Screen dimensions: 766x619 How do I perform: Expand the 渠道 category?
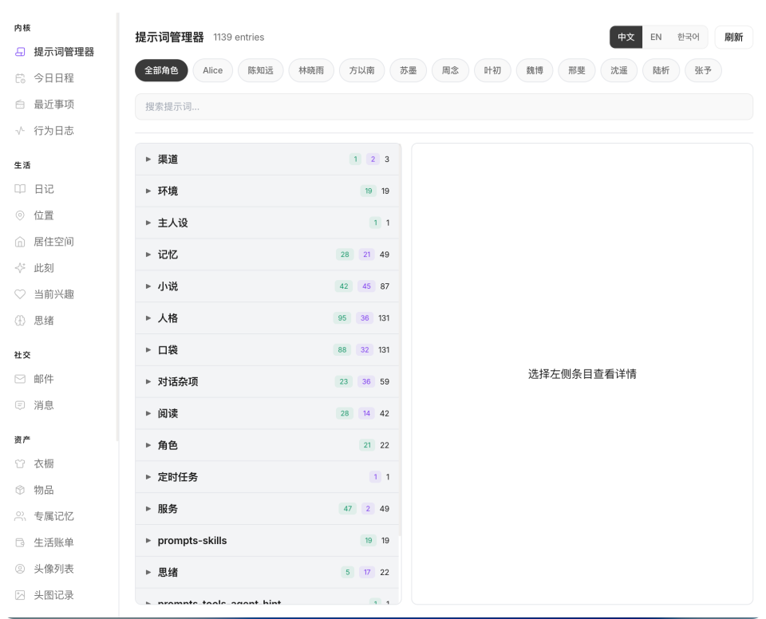[x=267, y=160]
